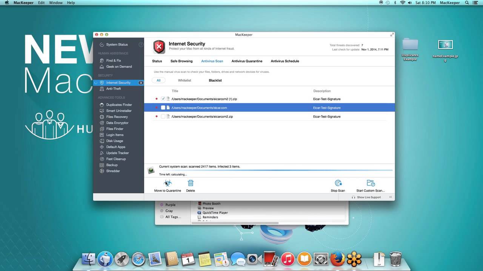Open the Update Tracker tool
The height and width of the screenshot is (271, 483).
(117, 153)
